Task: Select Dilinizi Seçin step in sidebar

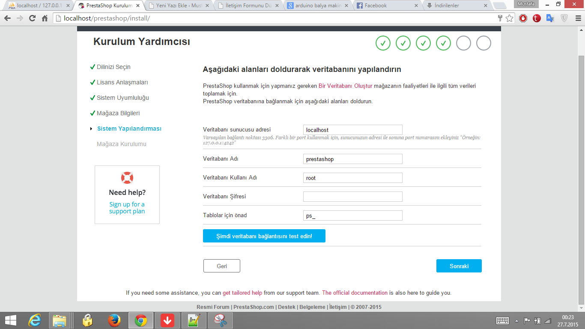Action: click(x=113, y=67)
